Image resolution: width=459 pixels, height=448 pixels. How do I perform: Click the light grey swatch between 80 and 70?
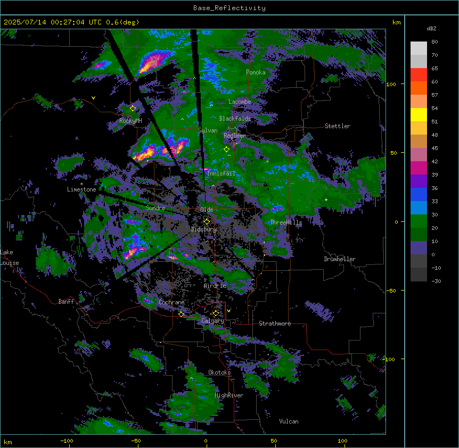tap(419, 48)
